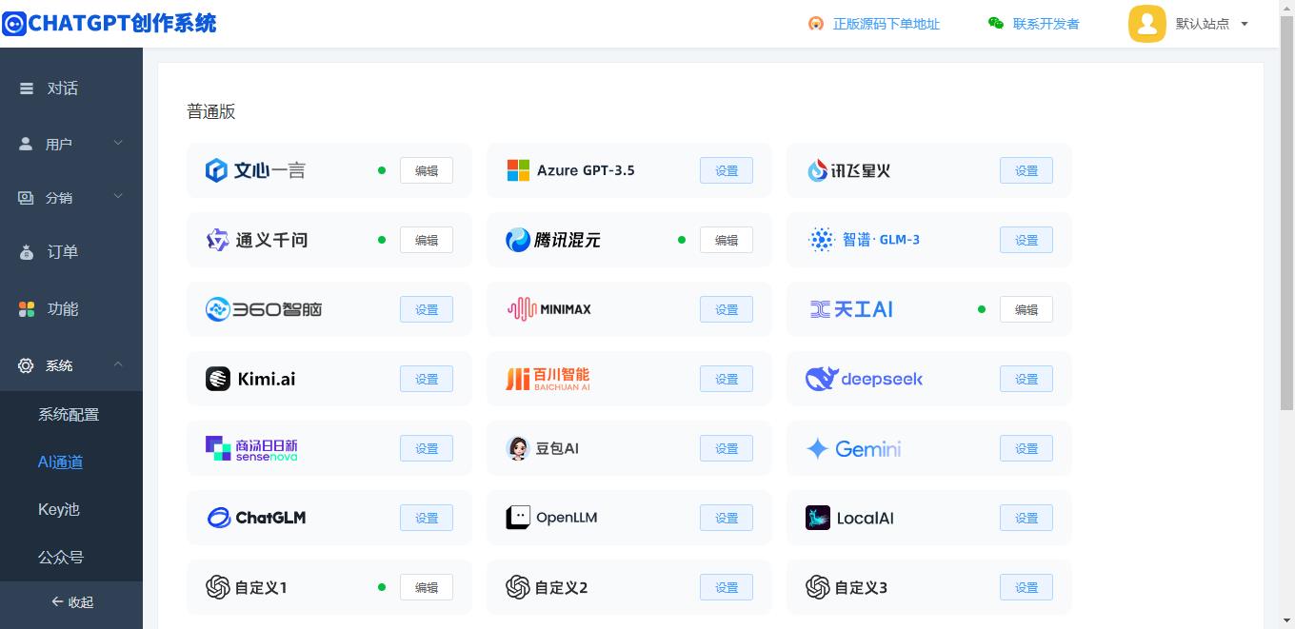Click 设置 button for ChatGLM

point(427,519)
